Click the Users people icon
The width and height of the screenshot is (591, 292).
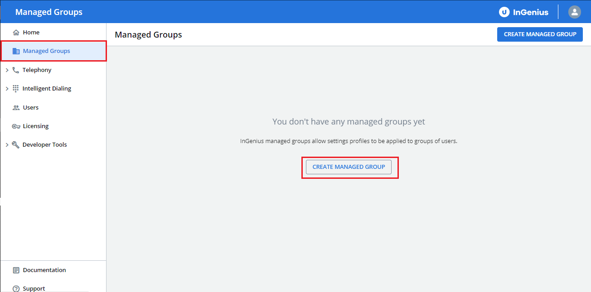click(16, 108)
